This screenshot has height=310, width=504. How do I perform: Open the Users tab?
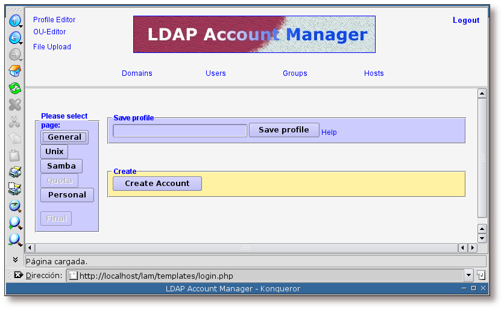point(215,73)
